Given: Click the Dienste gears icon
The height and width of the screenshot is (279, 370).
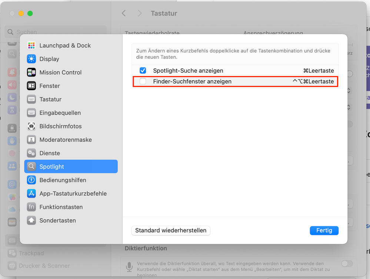Looking at the screenshot, I should pos(31,153).
